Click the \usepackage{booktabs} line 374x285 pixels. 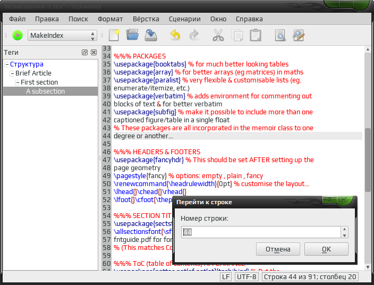(x=201, y=64)
